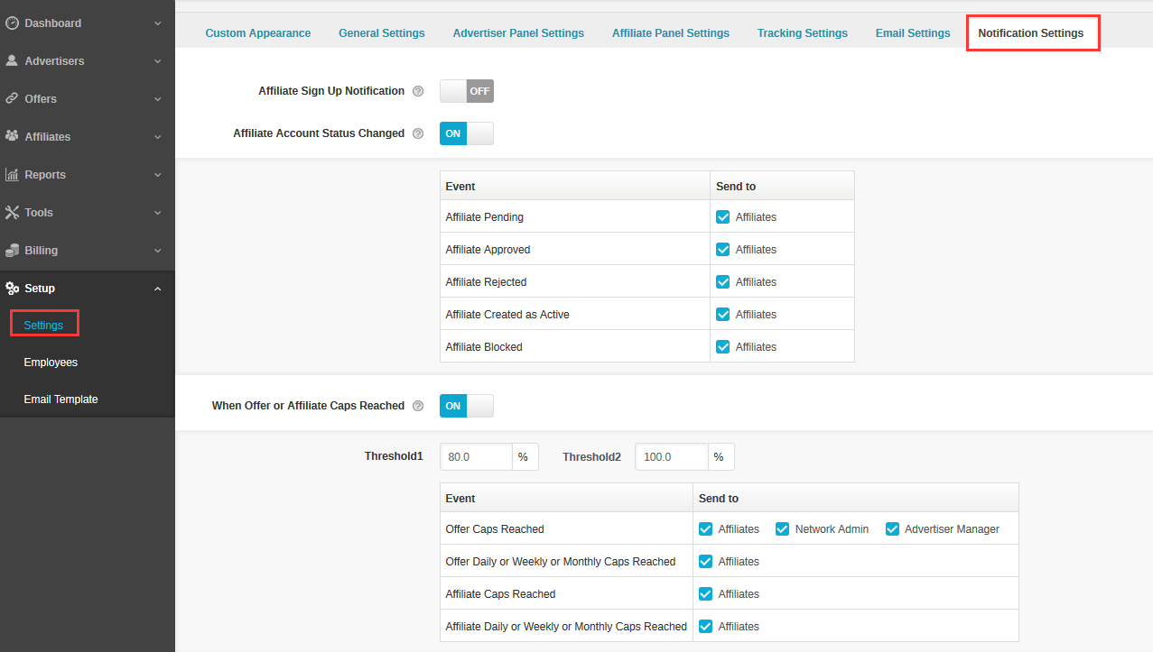Image resolution: width=1153 pixels, height=652 pixels.
Task: Expand the Reports menu chevron
Action: pos(158,175)
